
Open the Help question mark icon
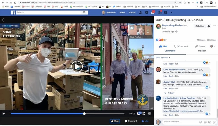tap(165, 13)
